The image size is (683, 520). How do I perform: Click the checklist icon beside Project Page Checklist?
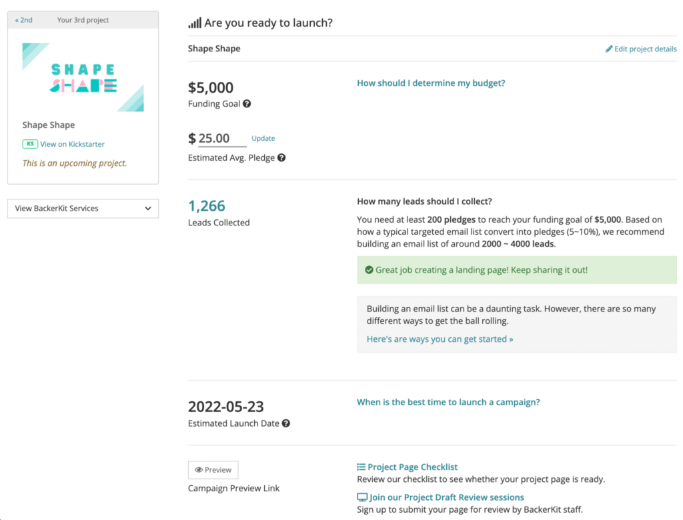coord(361,467)
